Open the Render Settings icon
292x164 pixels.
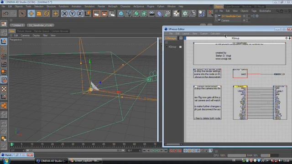[112, 14]
